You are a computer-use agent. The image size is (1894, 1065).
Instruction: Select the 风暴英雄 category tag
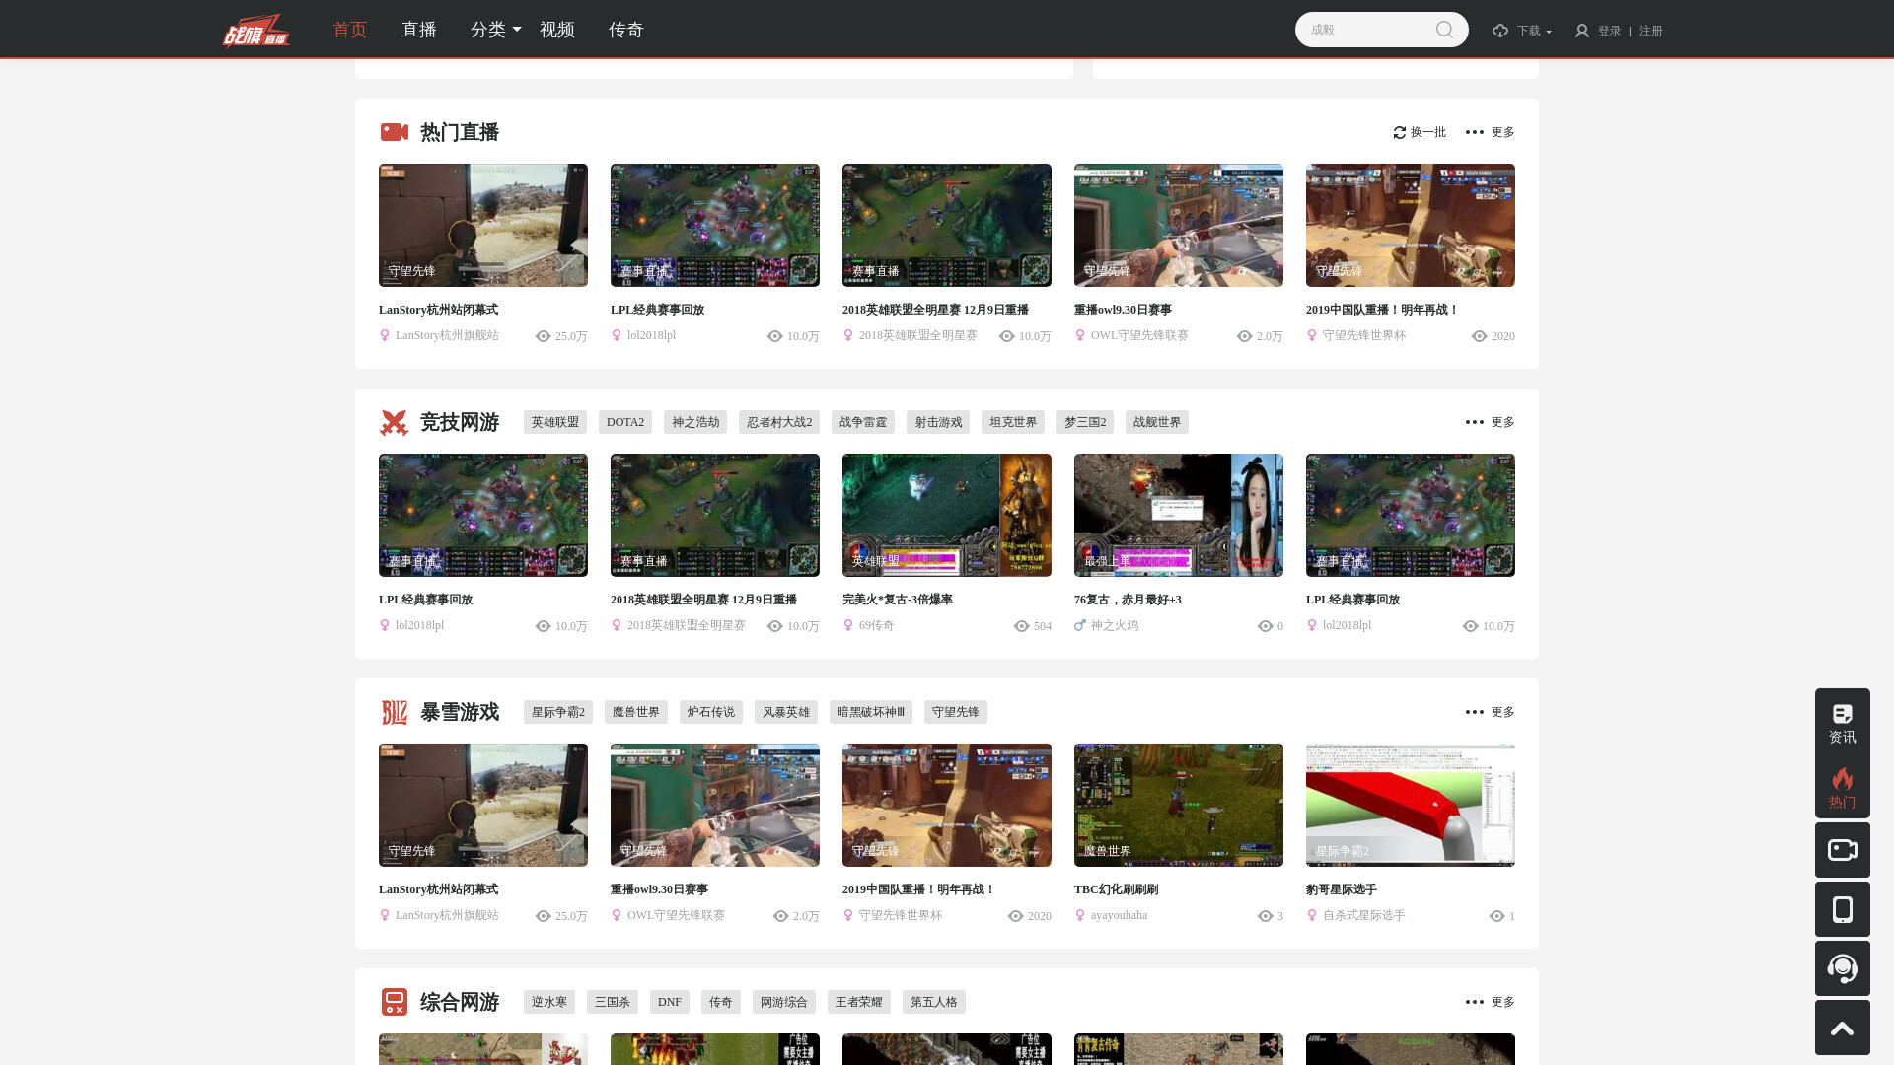(x=786, y=712)
